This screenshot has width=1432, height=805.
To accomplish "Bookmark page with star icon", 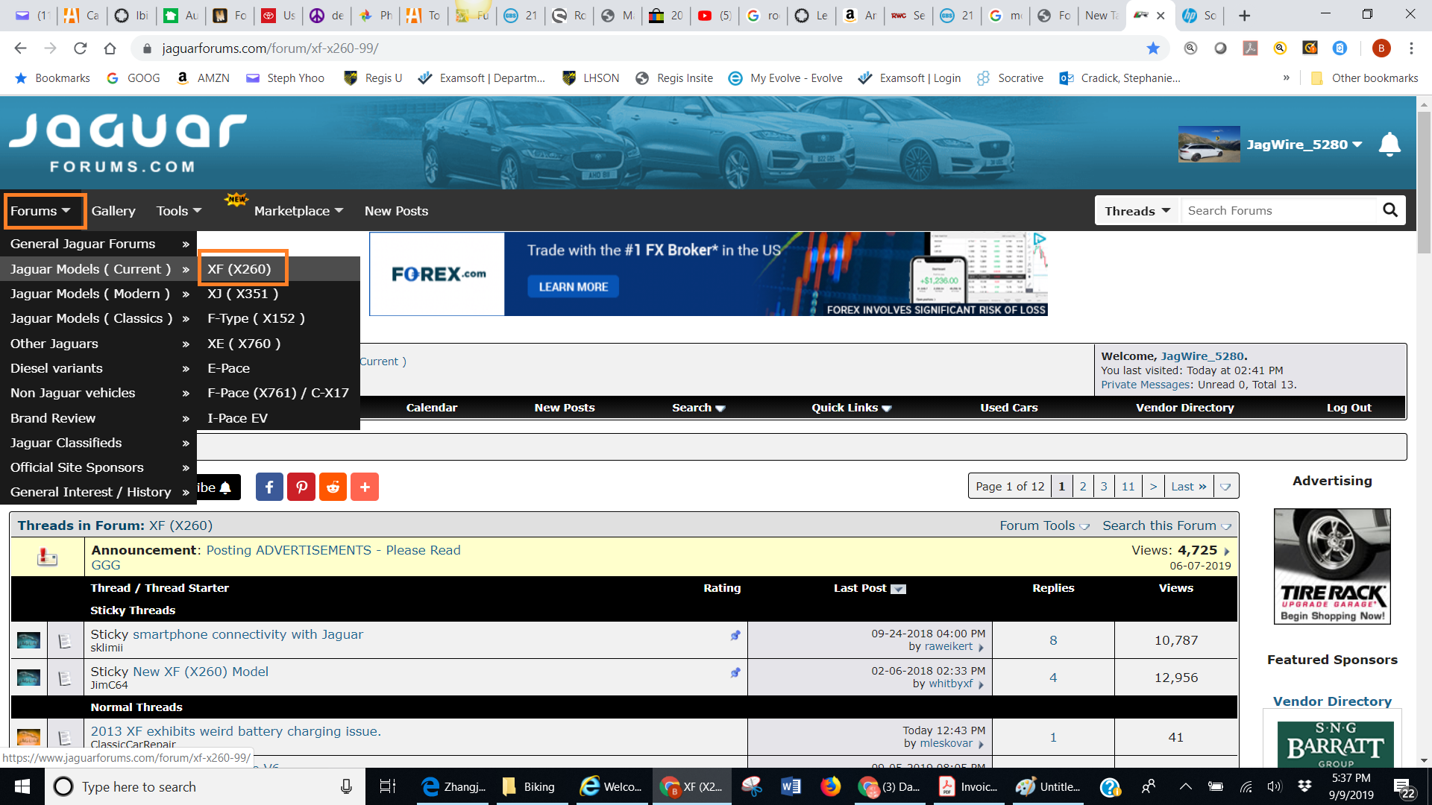I will (x=1153, y=48).
